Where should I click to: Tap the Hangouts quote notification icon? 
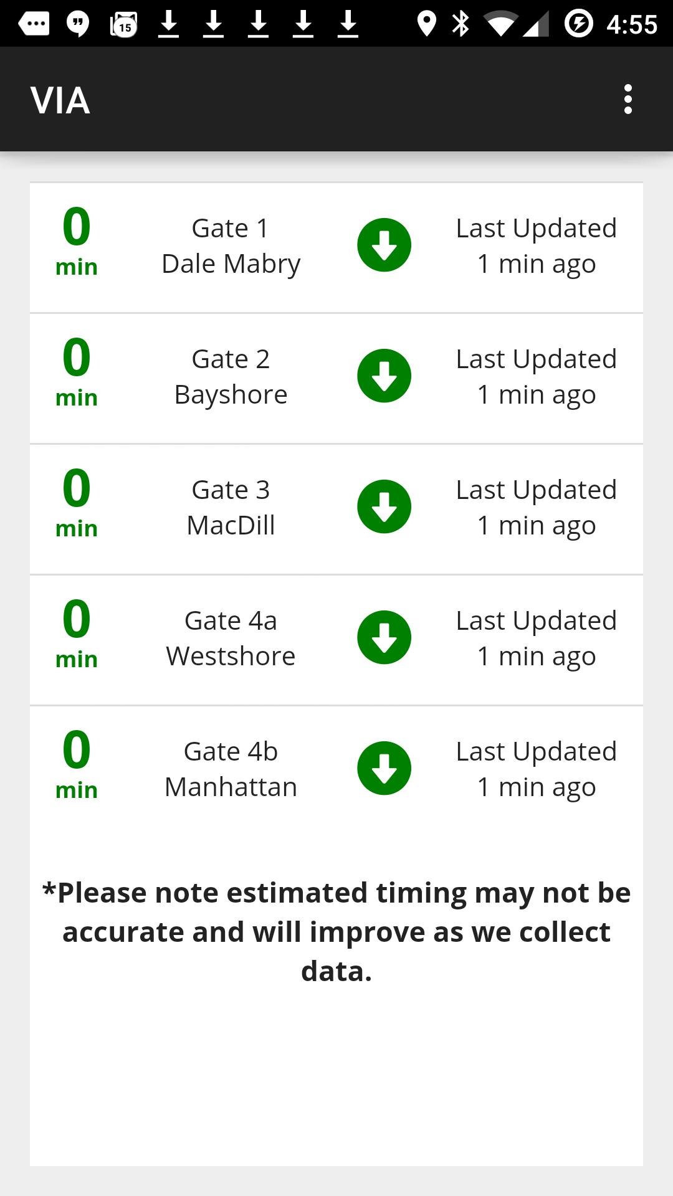[78, 24]
